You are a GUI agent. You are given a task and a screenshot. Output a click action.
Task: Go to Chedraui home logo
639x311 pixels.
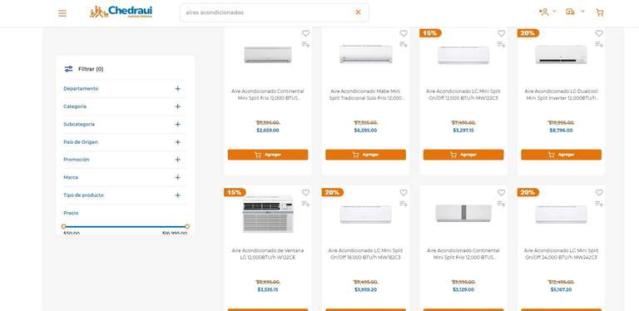121,12
